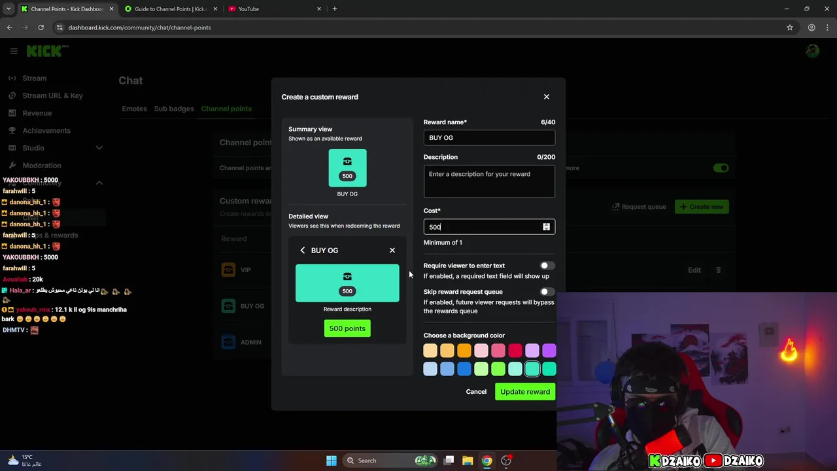837x471 pixels.
Task: Open Chrome profile icon
Action: point(811,27)
